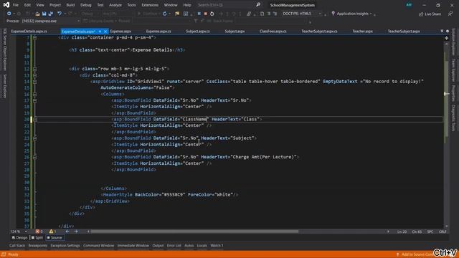Open the Output window tab

coord(158,246)
